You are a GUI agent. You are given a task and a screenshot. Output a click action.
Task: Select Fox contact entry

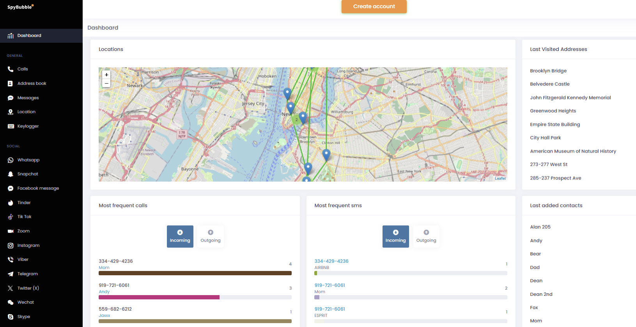[x=534, y=308]
